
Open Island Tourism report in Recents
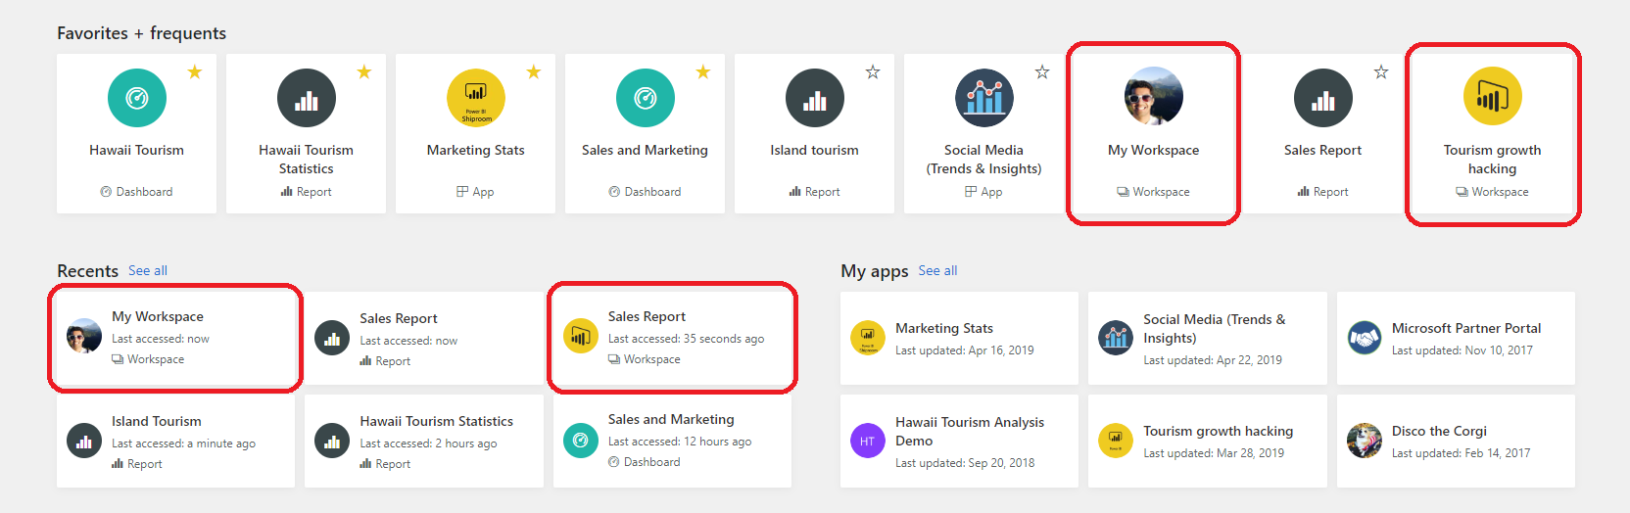(175, 442)
